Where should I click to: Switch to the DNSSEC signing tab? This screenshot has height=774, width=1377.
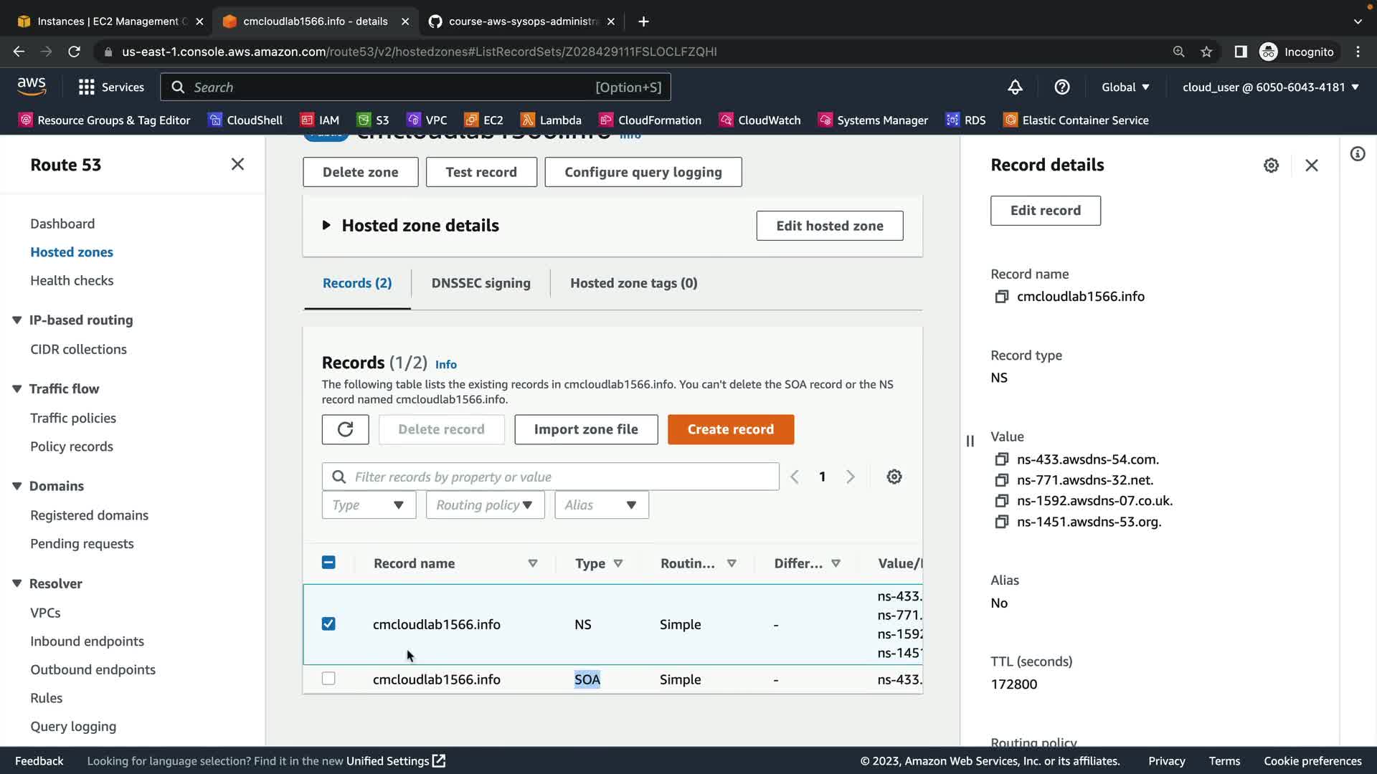point(481,283)
